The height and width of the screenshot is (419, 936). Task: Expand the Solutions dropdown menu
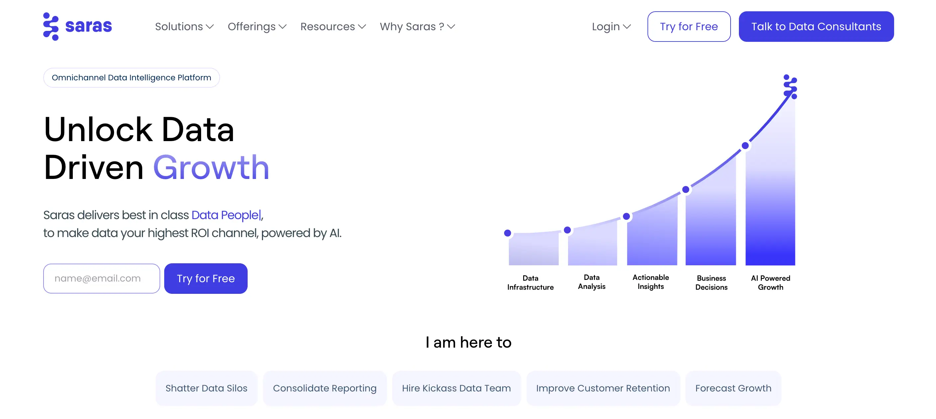[x=184, y=27]
